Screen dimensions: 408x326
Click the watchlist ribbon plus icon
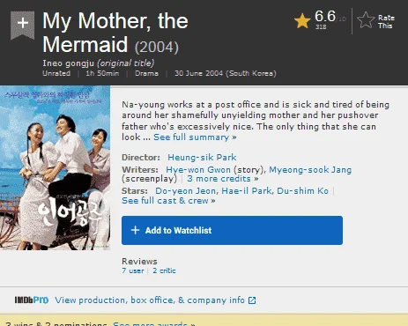23,25
